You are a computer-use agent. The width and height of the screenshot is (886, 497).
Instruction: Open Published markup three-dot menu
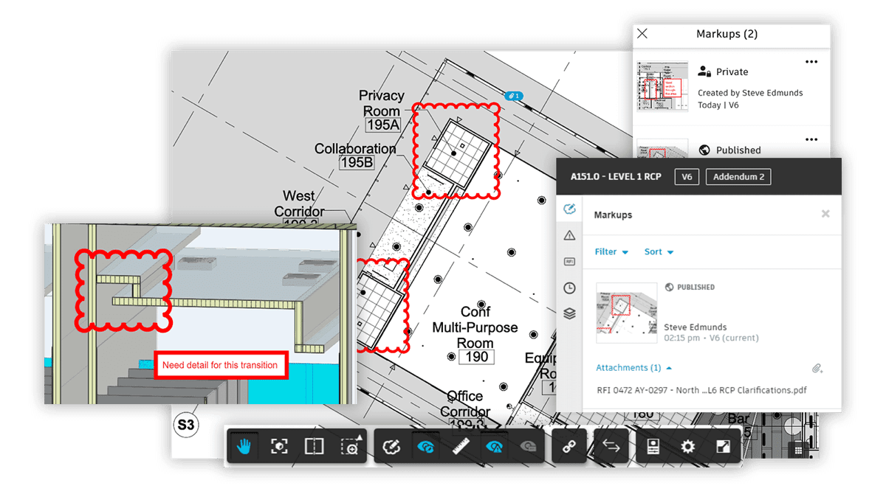click(811, 139)
